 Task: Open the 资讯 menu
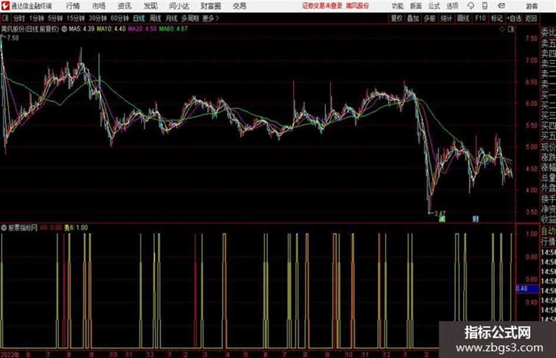coord(125,6)
